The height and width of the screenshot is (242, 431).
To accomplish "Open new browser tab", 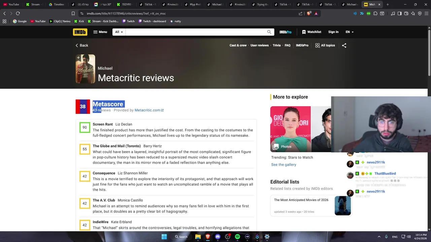I will point(388,4).
